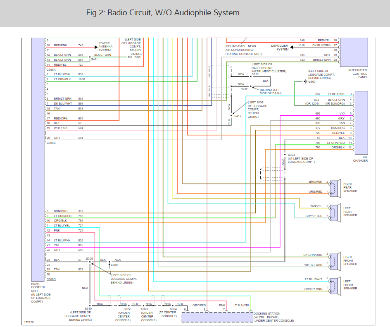Click the diagram number 172120

pyautogui.click(x=29, y=322)
